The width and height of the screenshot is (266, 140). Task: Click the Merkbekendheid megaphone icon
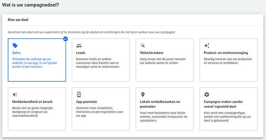15,94
